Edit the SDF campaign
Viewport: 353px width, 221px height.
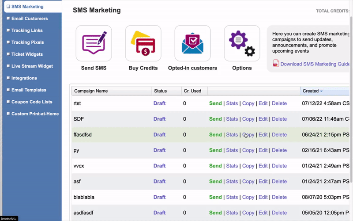pyautogui.click(x=263, y=119)
